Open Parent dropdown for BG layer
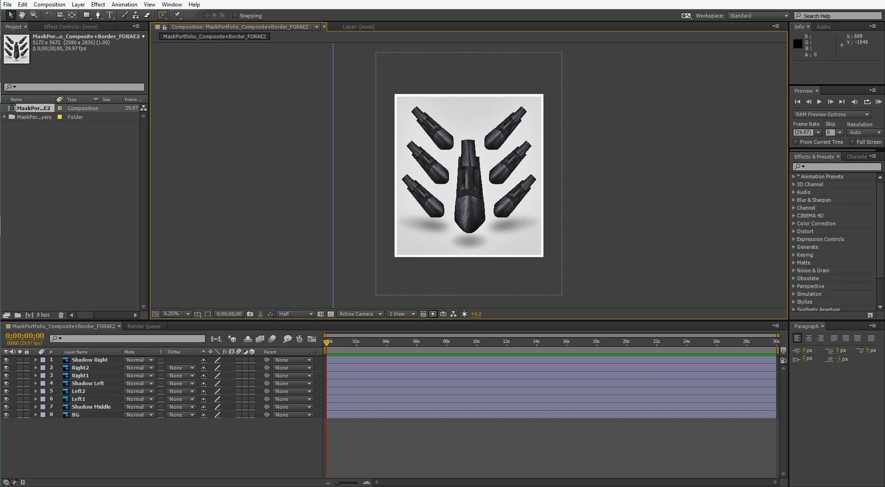 [x=293, y=415]
